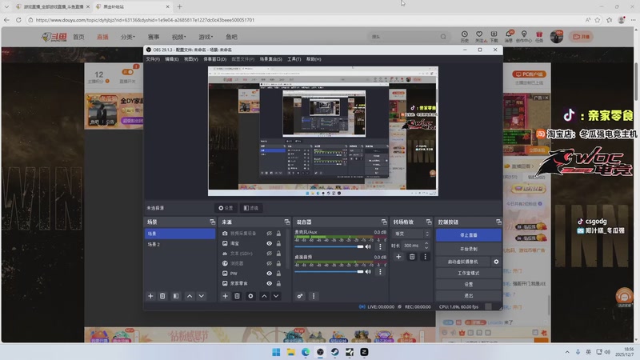640x360 pixels.
Task: Add a new source in Sources panel
Action: point(225,296)
